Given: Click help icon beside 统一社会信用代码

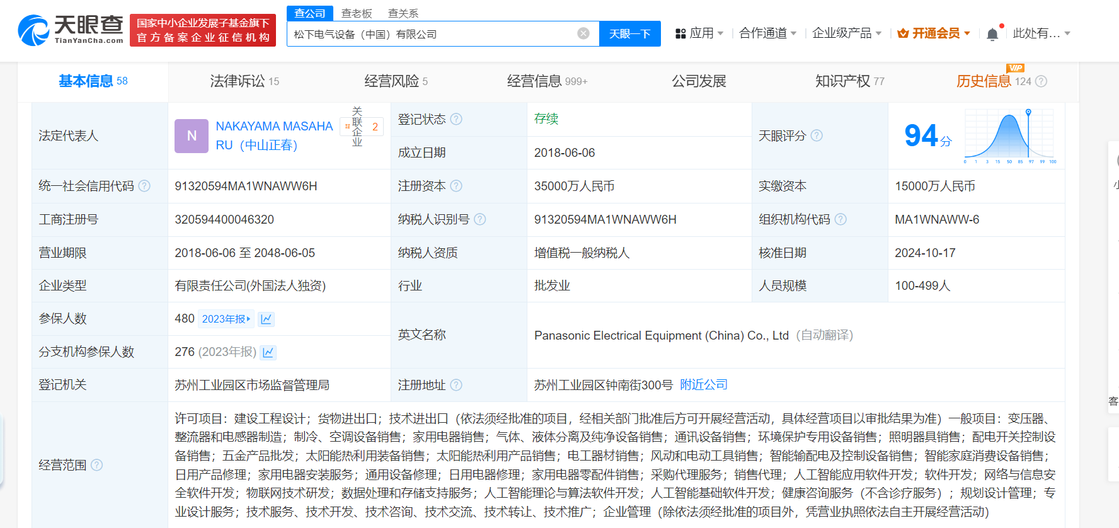Looking at the screenshot, I should pos(144,186).
